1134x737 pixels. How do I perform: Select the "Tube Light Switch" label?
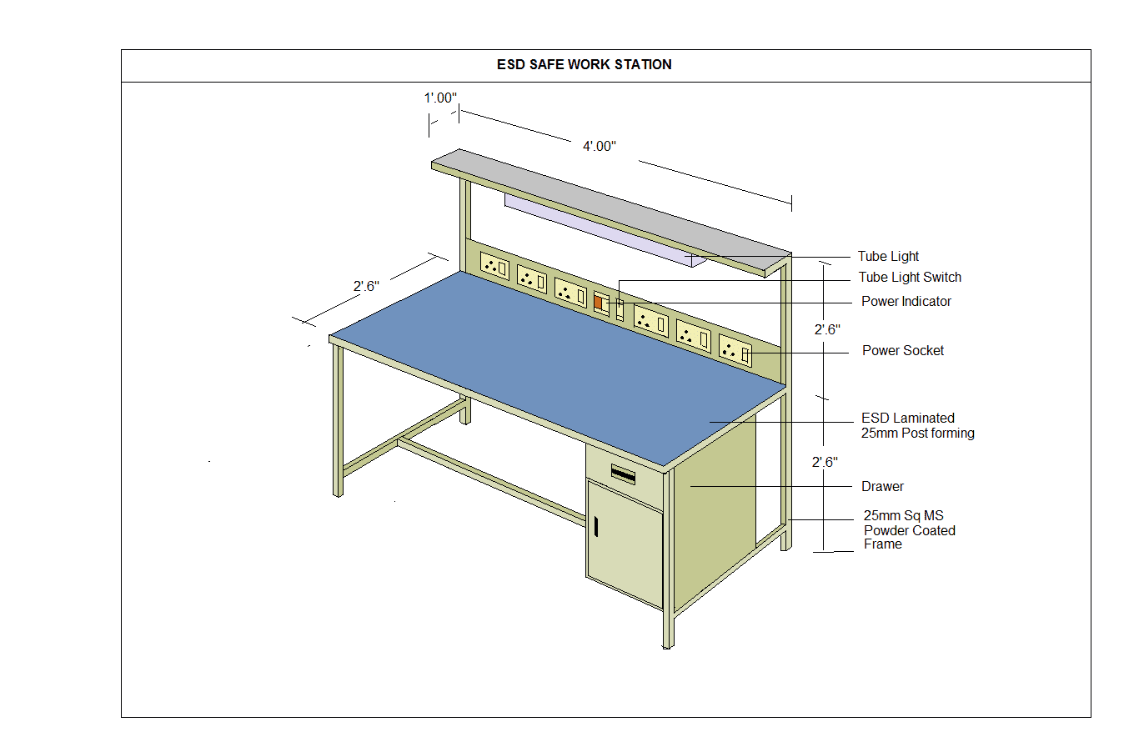coord(910,278)
